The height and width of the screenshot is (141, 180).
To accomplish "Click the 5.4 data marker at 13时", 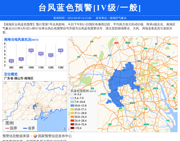I will point(61,50).
